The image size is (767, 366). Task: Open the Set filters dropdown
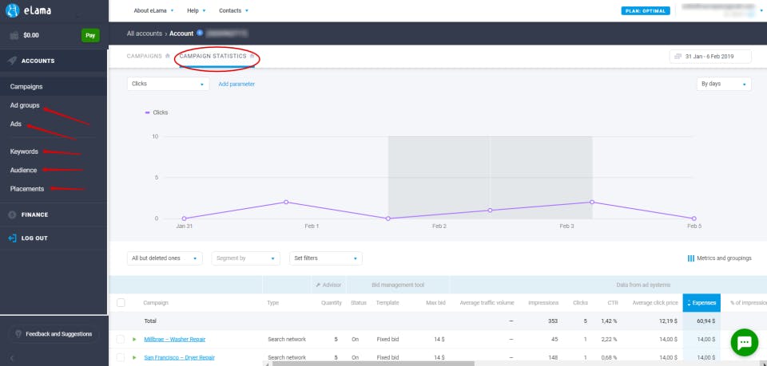pyautogui.click(x=325, y=258)
